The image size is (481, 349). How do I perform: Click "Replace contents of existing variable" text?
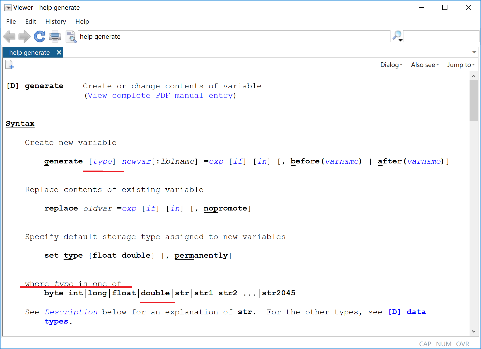(x=114, y=190)
